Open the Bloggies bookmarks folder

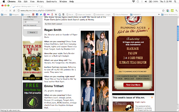14,15
